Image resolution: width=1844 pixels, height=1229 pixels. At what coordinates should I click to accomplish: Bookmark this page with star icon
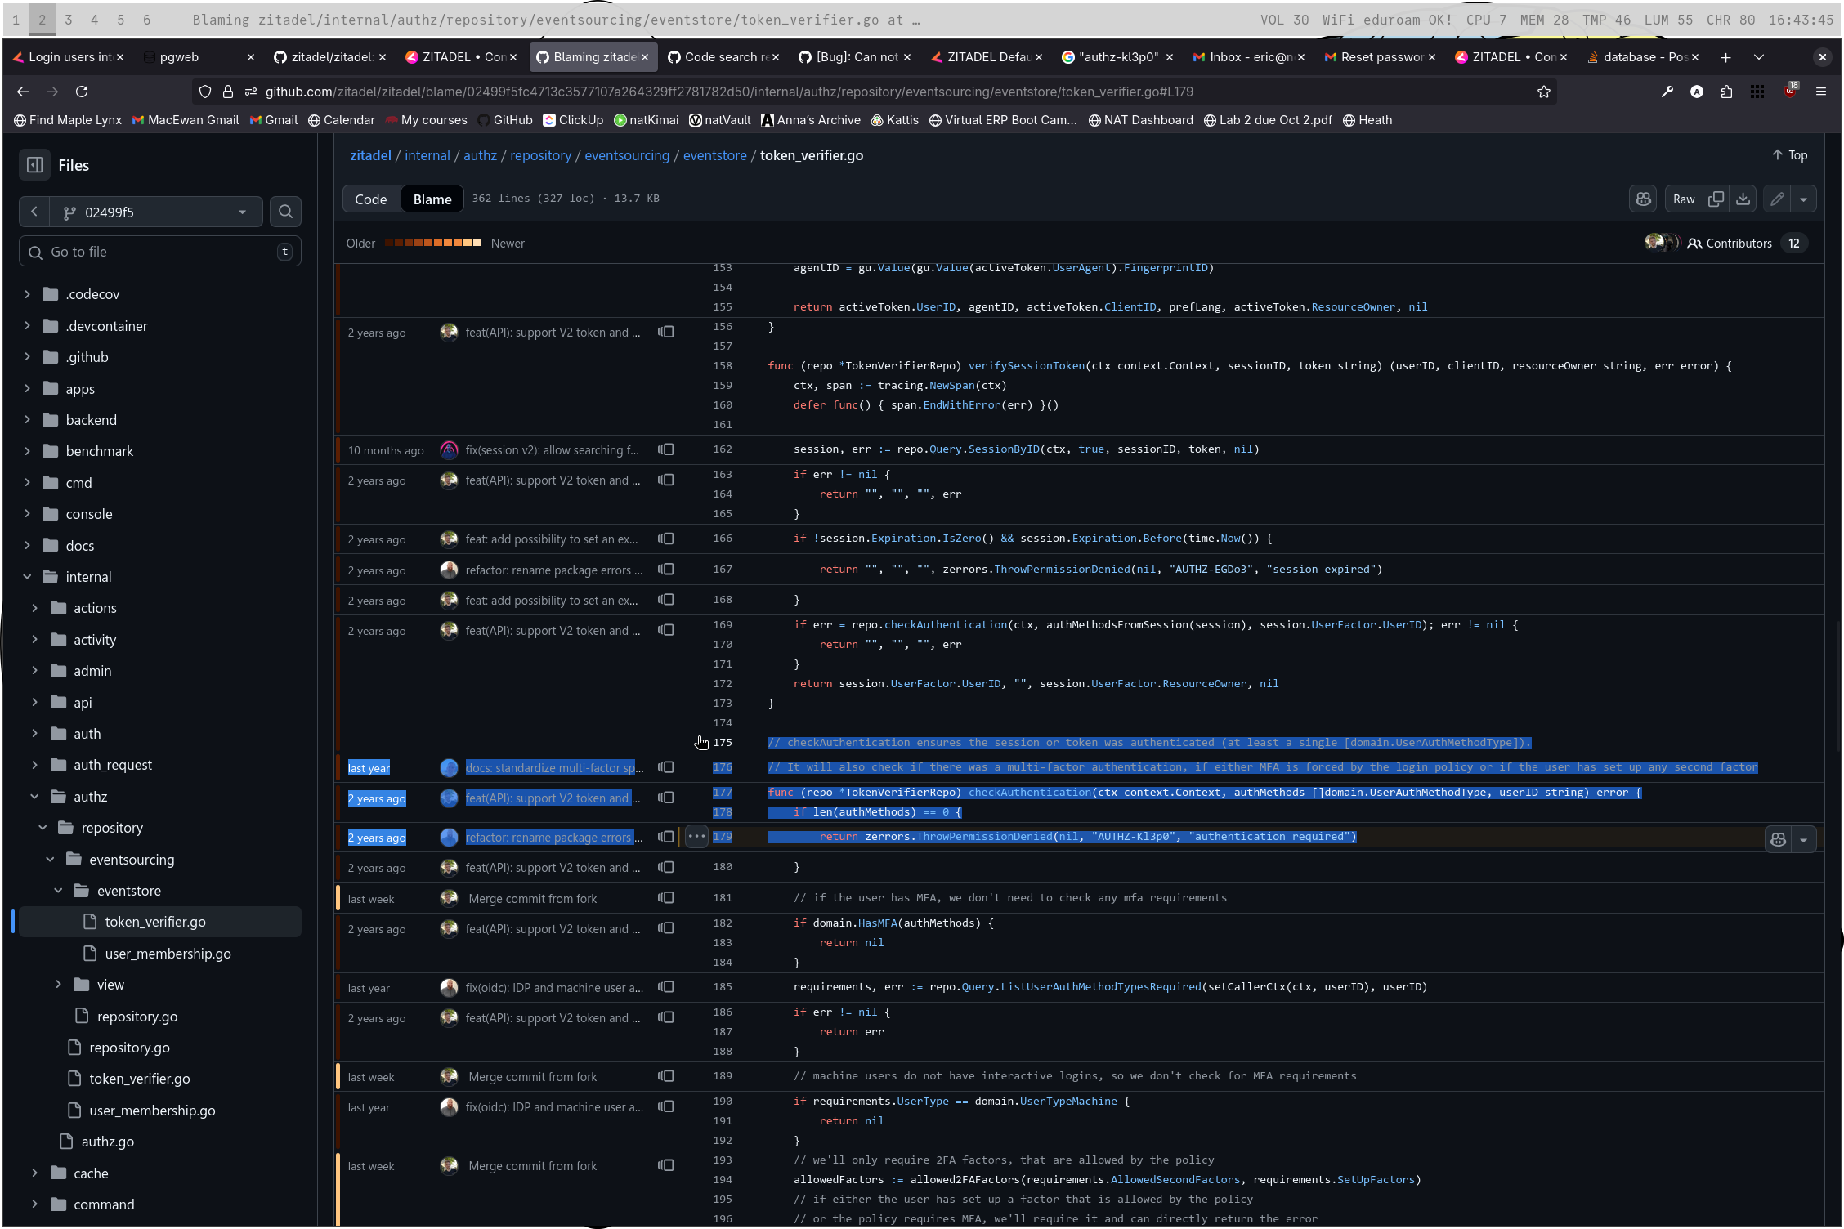(x=1543, y=92)
